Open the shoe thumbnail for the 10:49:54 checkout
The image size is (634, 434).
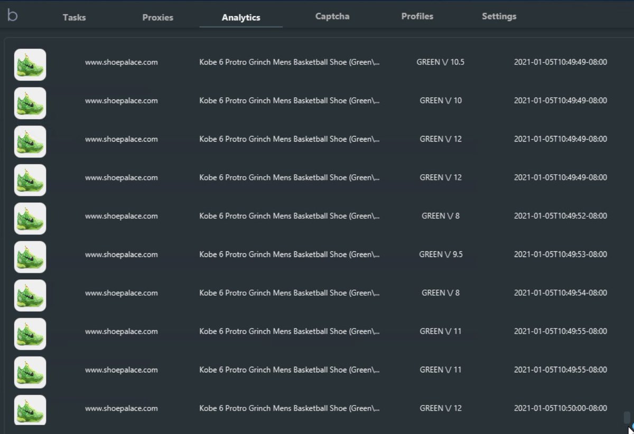pyautogui.click(x=30, y=296)
